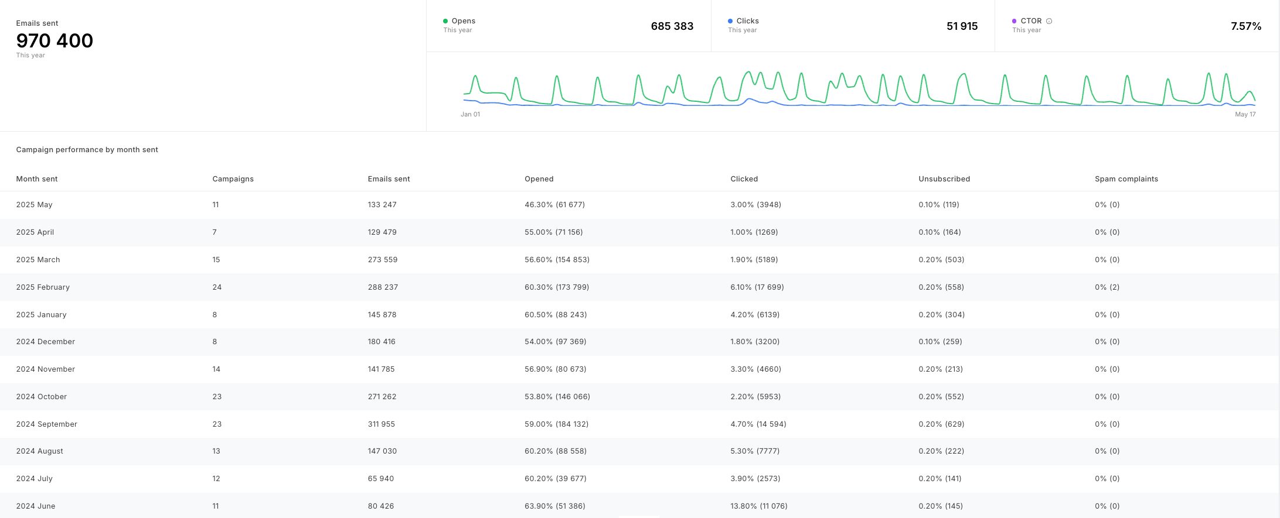Viewport: 1280px width, 518px height.
Task: Click the May 17 chart axis label
Action: (1245, 115)
